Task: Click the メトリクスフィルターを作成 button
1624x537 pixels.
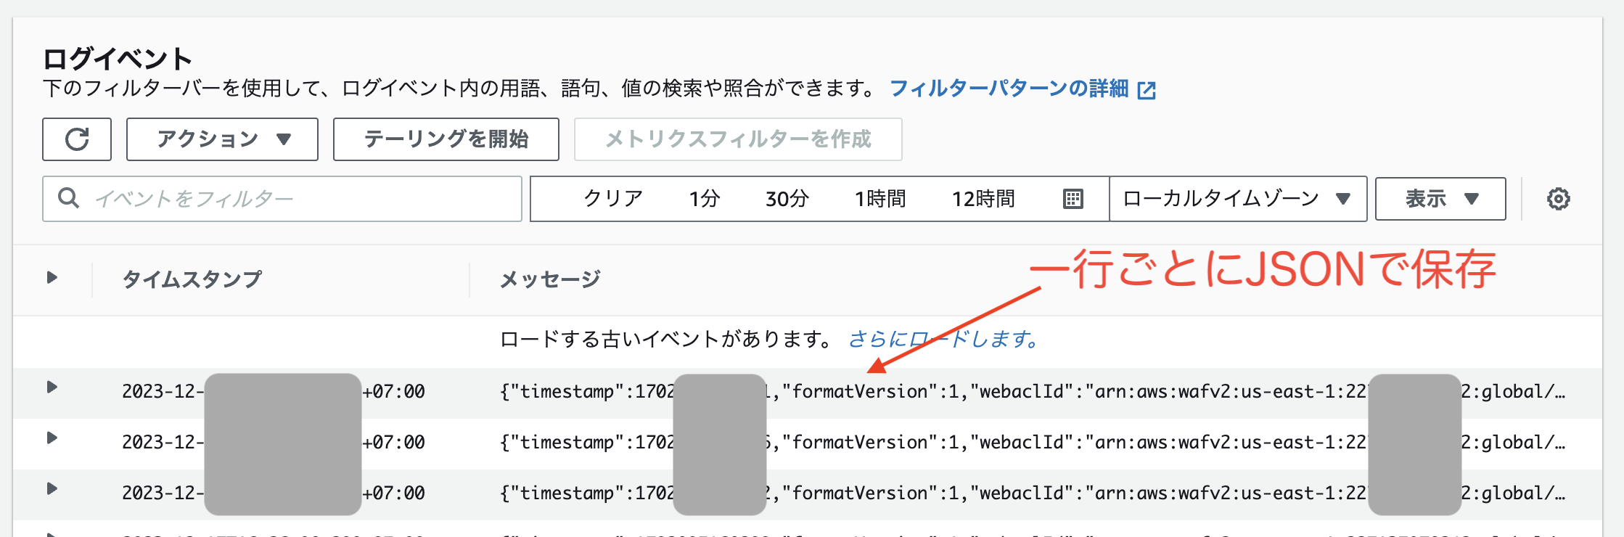Action: (x=737, y=139)
